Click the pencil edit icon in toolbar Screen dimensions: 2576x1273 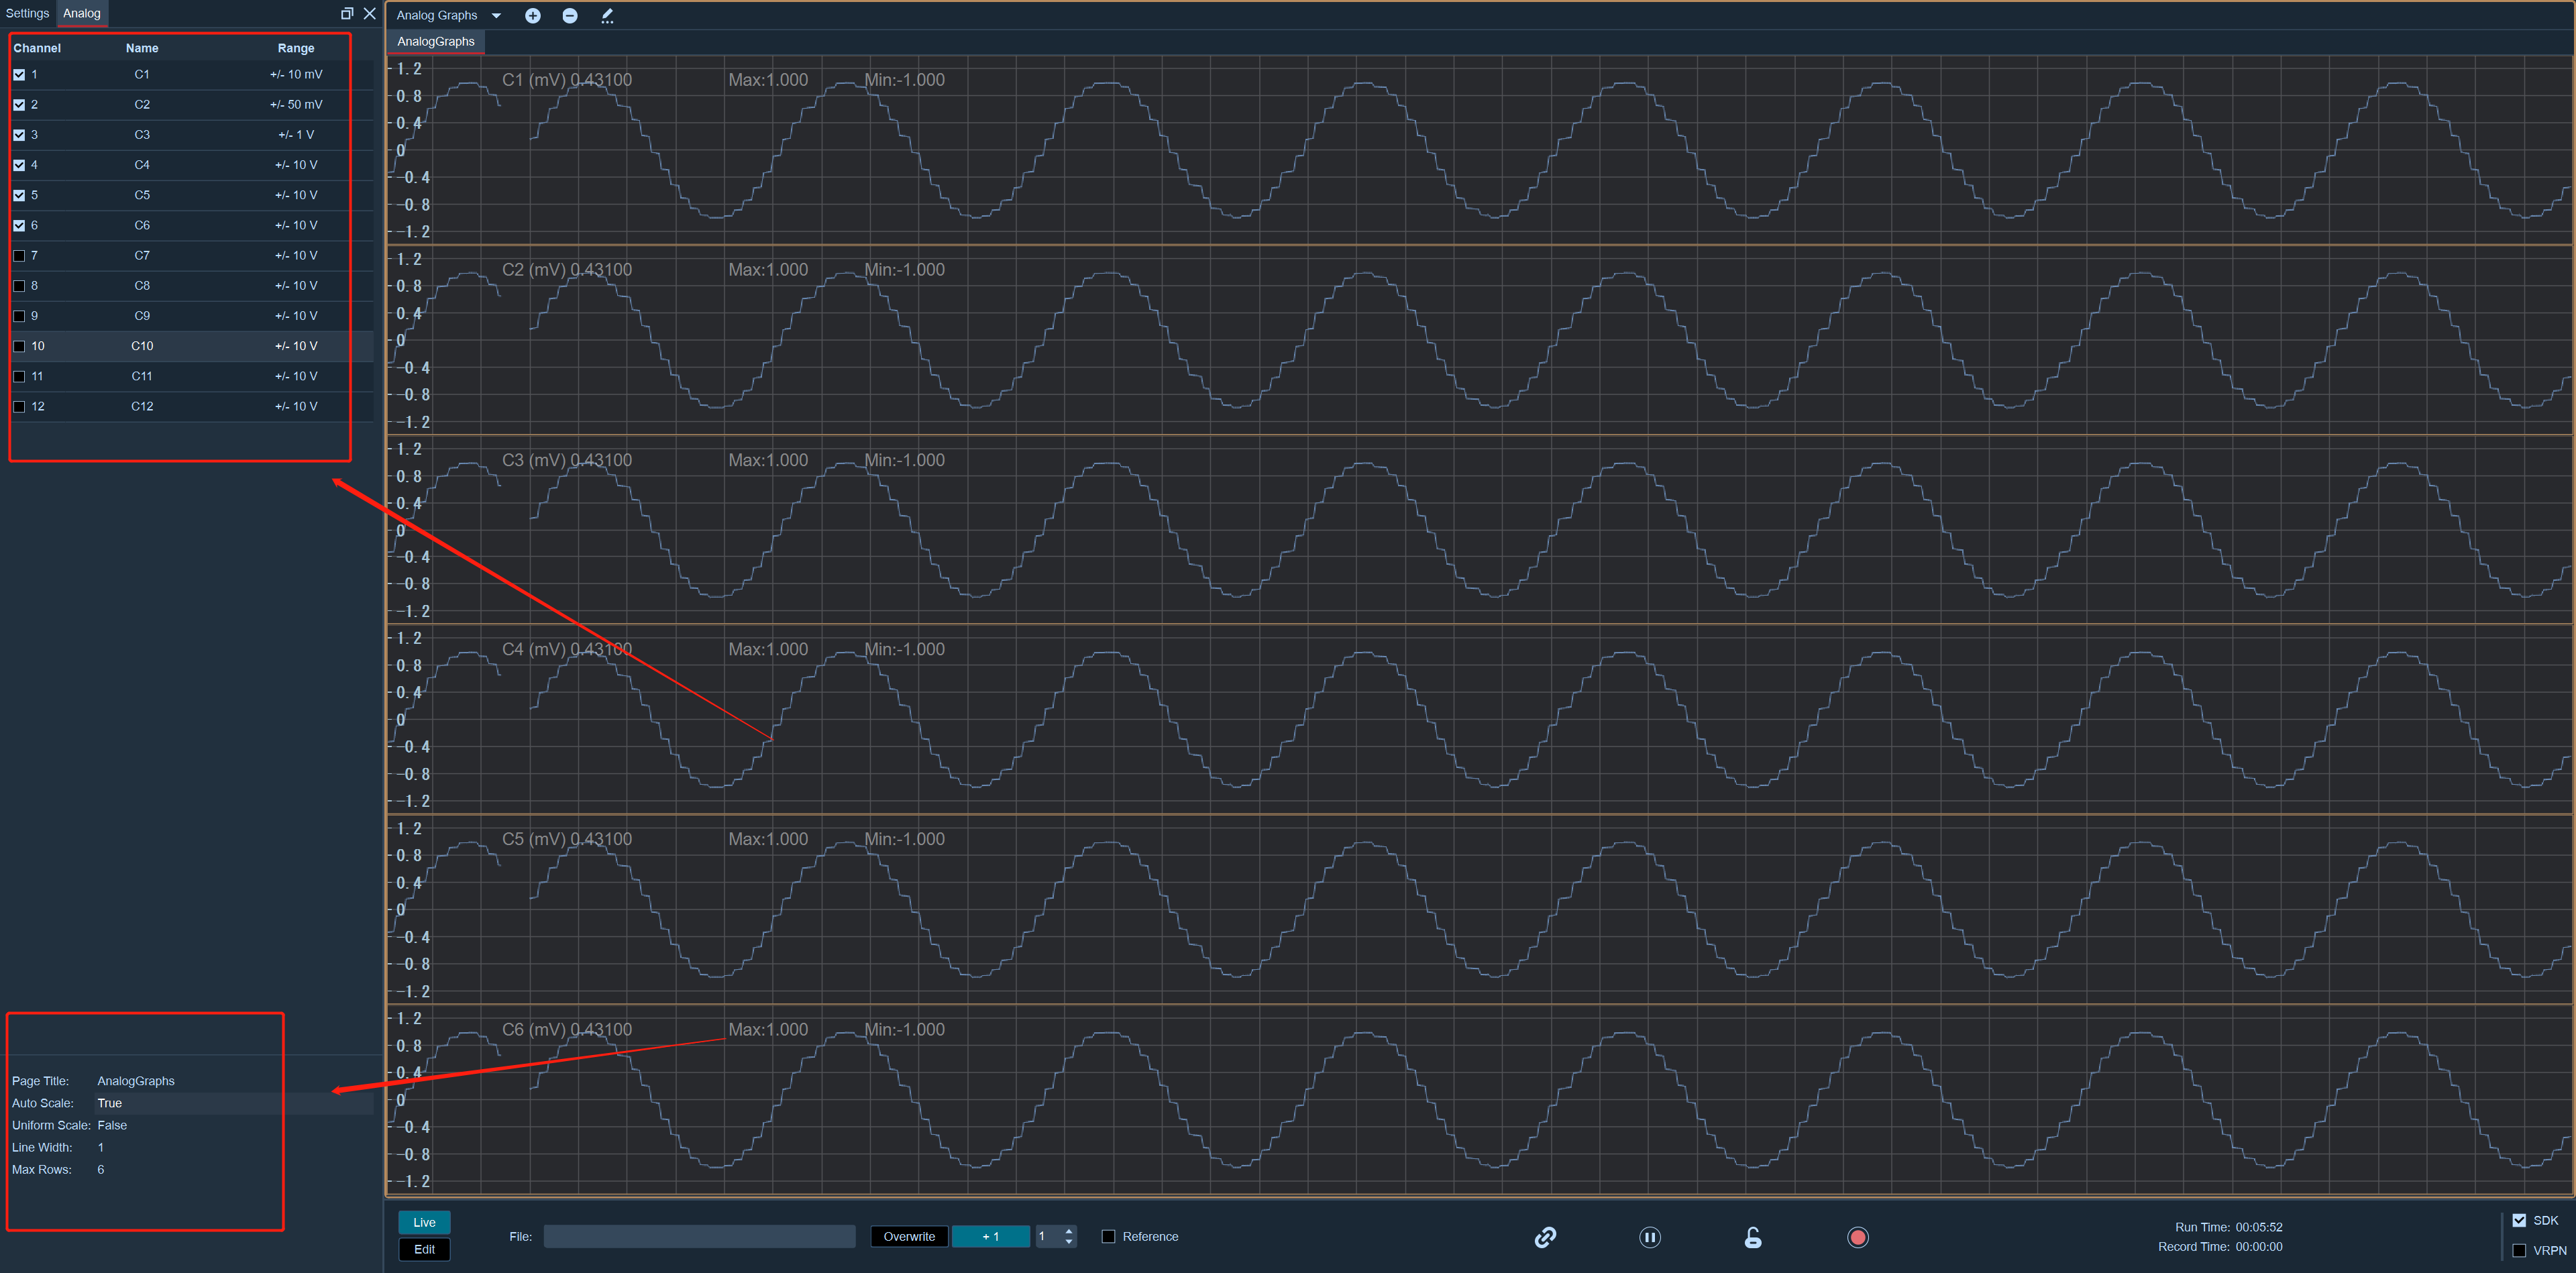click(x=607, y=15)
